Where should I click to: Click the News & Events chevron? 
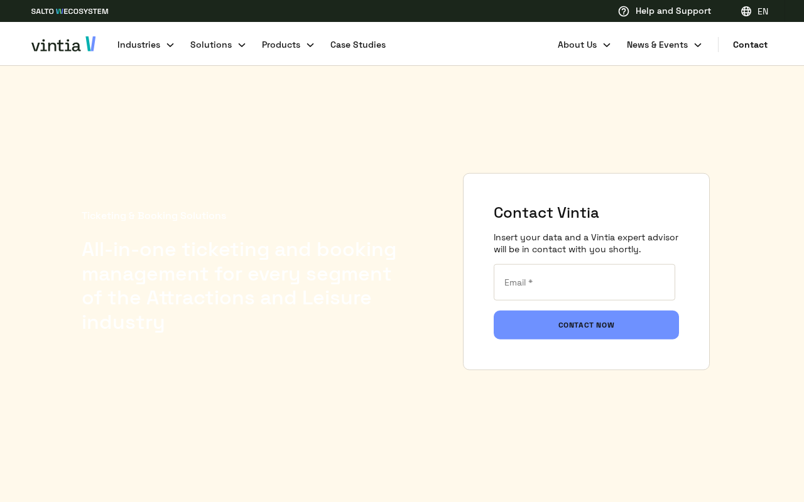[x=698, y=45]
